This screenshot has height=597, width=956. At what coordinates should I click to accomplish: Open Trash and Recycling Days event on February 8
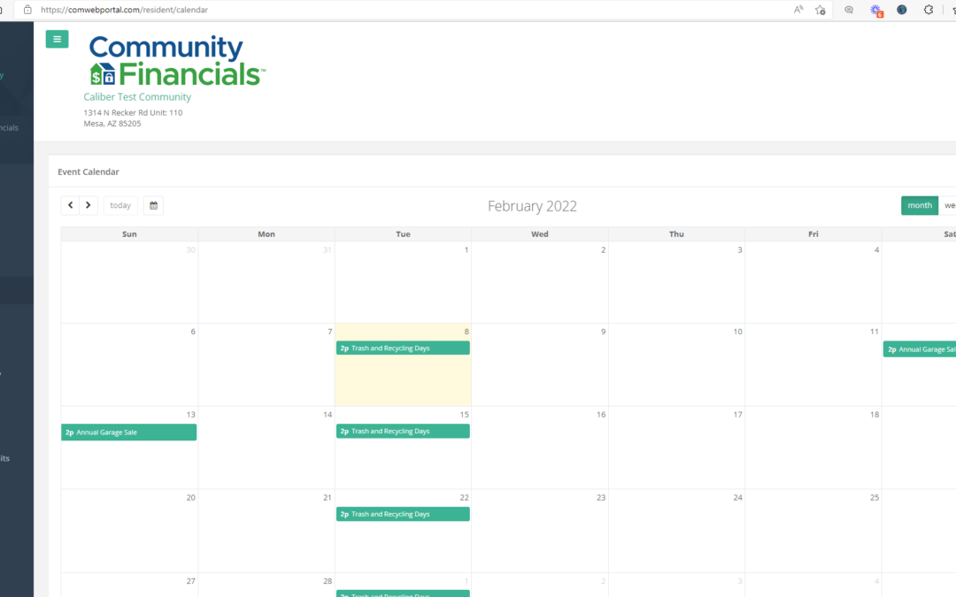[x=403, y=348]
